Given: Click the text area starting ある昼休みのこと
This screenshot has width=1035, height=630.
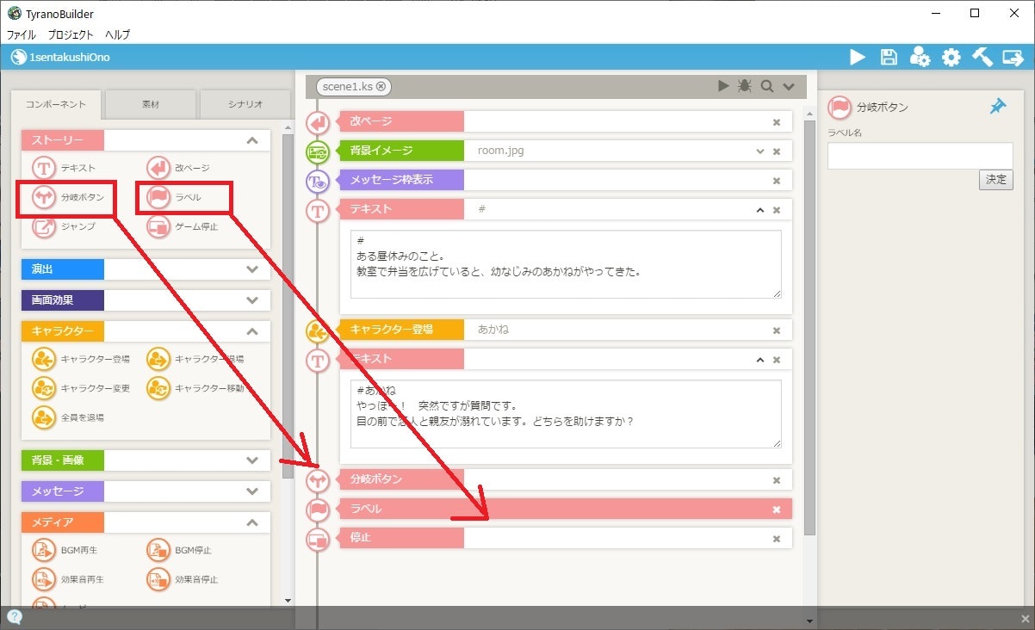Looking at the screenshot, I should [x=566, y=264].
